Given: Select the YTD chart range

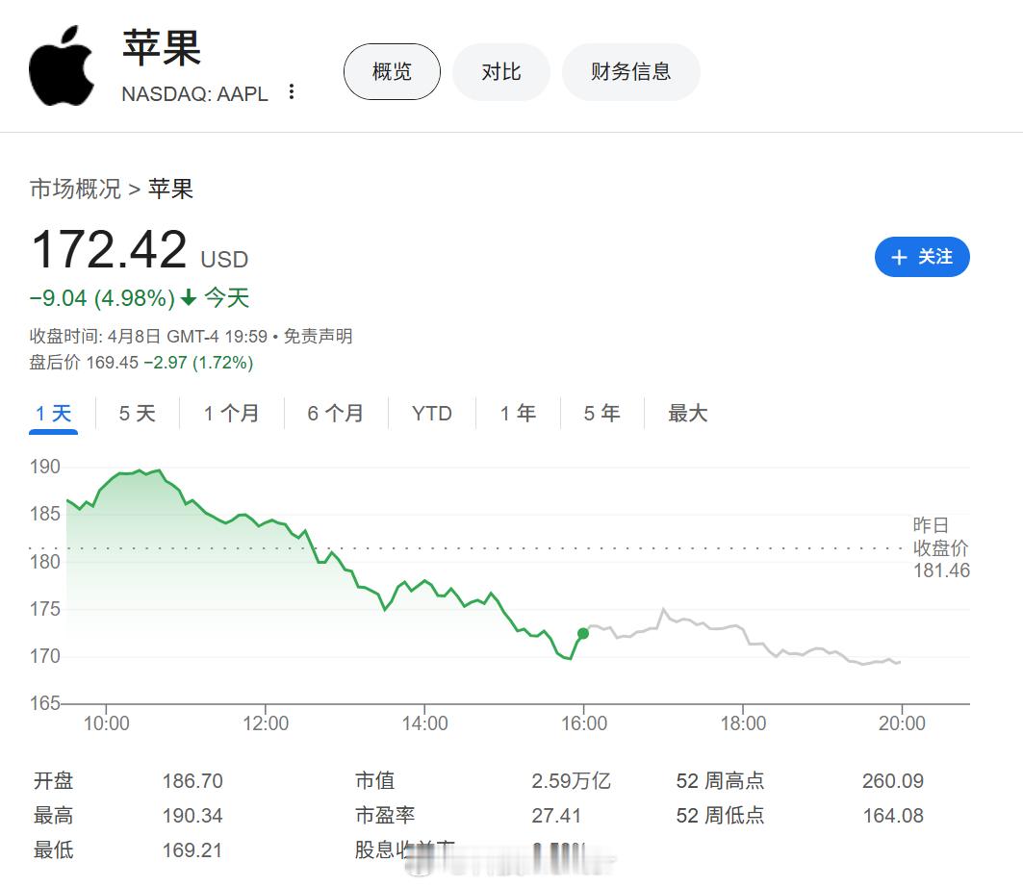Looking at the screenshot, I should 432,414.
